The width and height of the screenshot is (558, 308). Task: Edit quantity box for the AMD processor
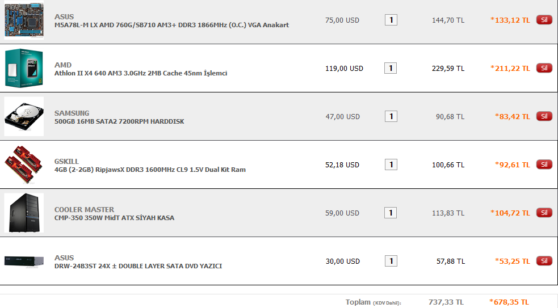[x=391, y=69]
